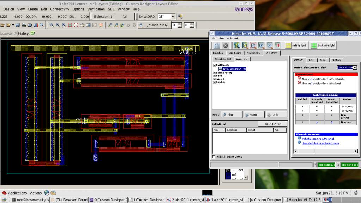Open the Verification menu
Screen dimensions: 361x203
click(x=96, y=9)
